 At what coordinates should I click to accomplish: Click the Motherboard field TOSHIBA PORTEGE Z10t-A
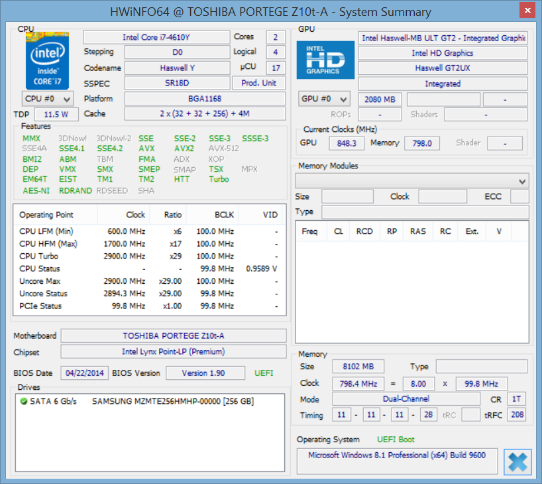[x=174, y=335]
